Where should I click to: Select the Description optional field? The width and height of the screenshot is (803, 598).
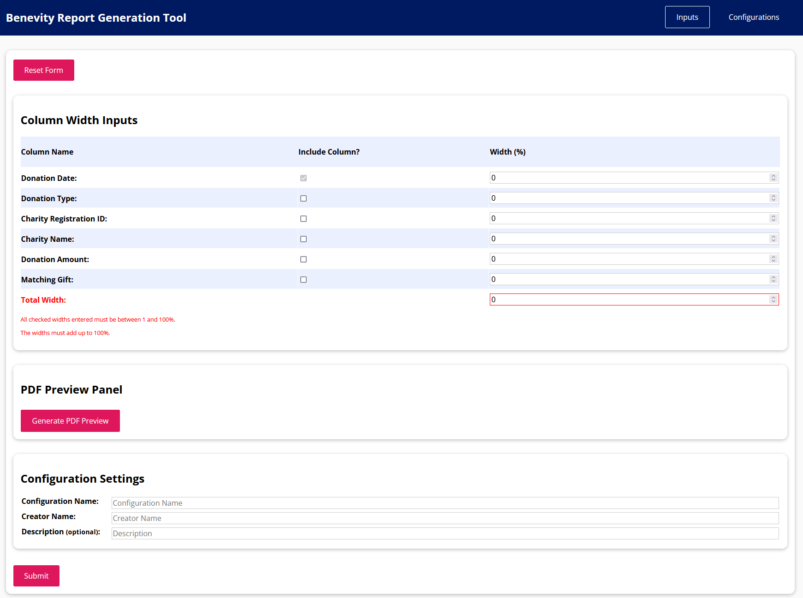click(x=445, y=533)
